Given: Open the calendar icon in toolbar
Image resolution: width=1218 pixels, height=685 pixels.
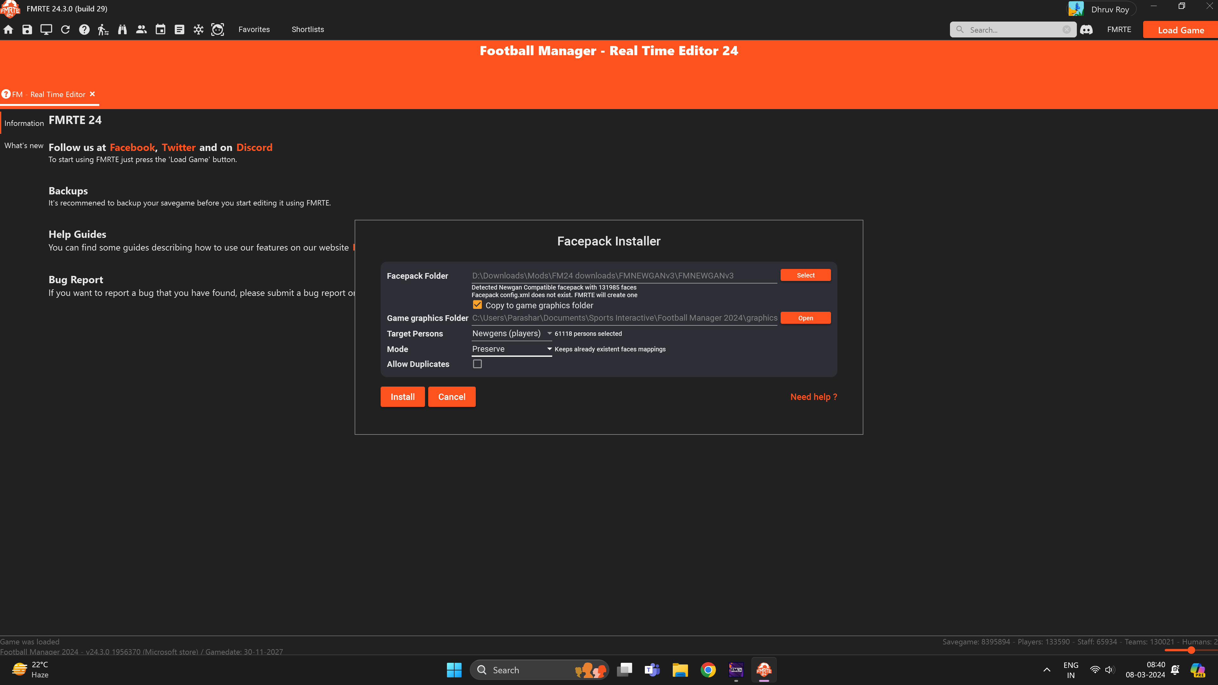Looking at the screenshot, I should tap(160, 29).
